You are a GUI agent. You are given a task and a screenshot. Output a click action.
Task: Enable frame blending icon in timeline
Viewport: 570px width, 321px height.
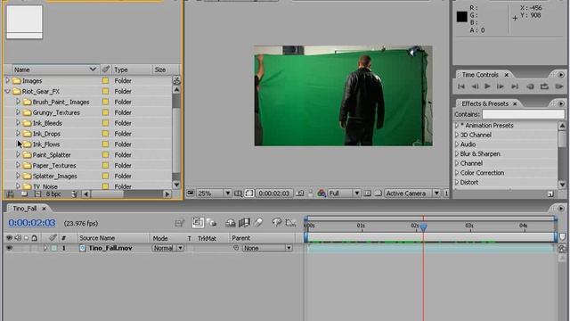244,222
